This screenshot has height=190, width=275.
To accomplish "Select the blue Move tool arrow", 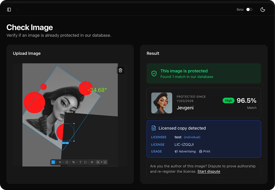I will tap(53, 162).
